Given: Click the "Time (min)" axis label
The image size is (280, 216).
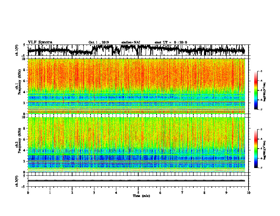Looking at the screenshot, I should [x=141, y=196].
